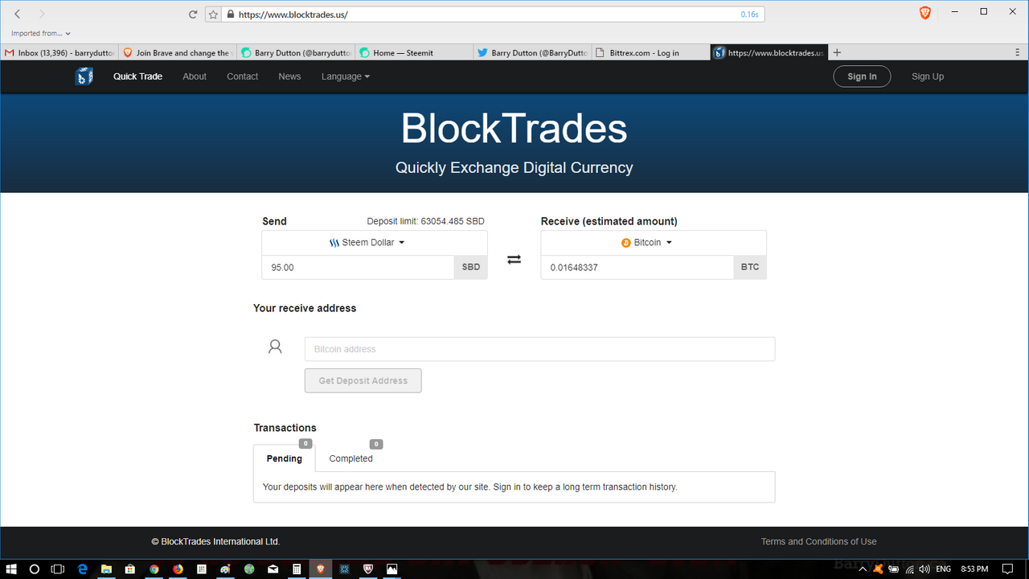Open a new tab with the plus icon
The image size is (1029, 579).
pyautogui.click(x=837, y=52)
